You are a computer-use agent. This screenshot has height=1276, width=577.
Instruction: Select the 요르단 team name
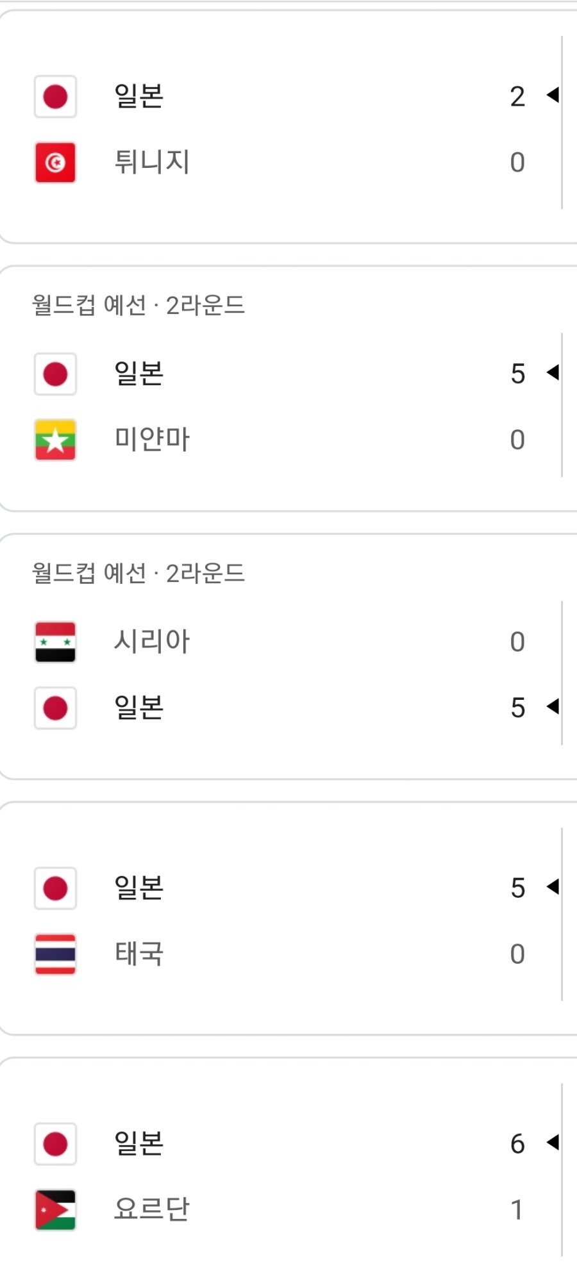[152, 1210]
